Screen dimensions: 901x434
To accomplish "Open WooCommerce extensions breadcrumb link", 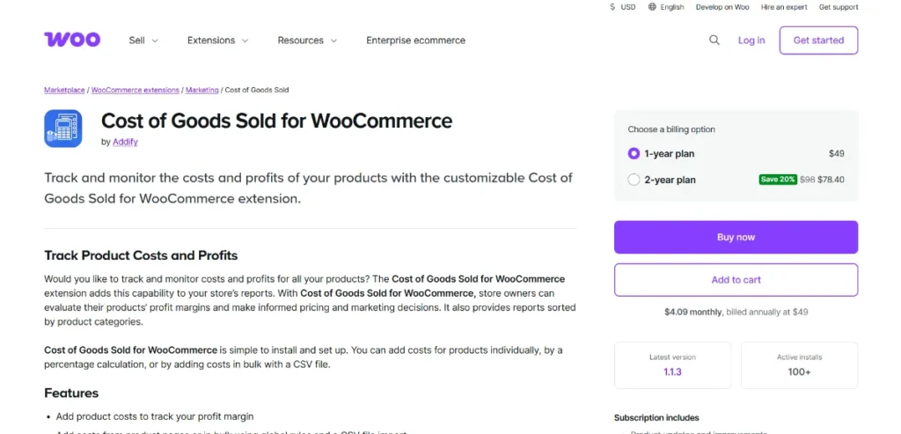I will coord(136,90).
